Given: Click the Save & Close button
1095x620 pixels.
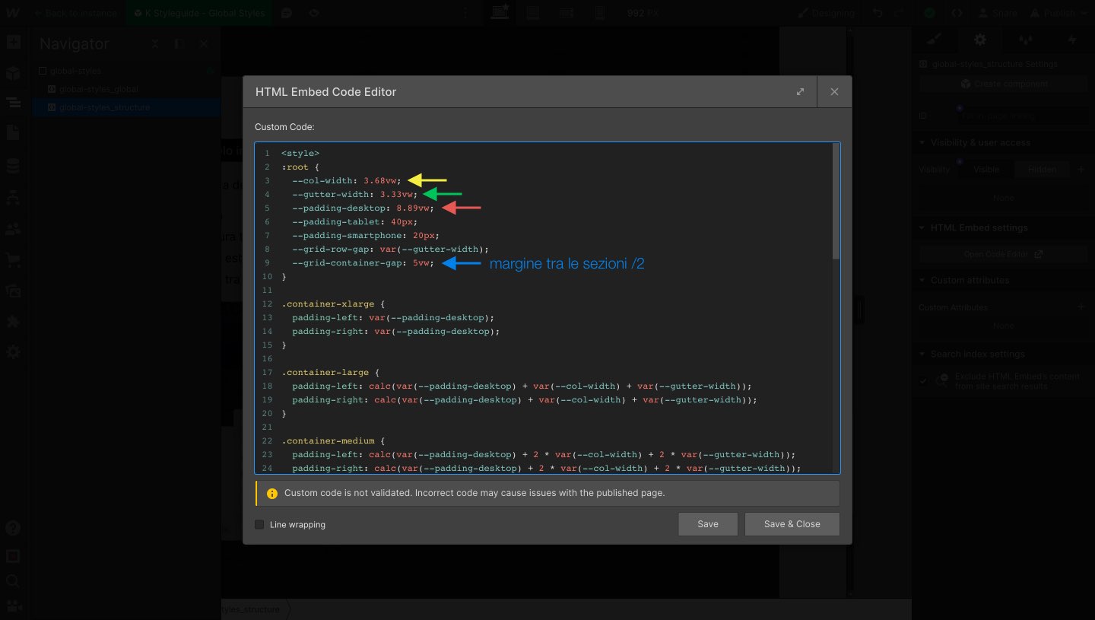Looking at the screenshot, I should (x=792, y=524).
